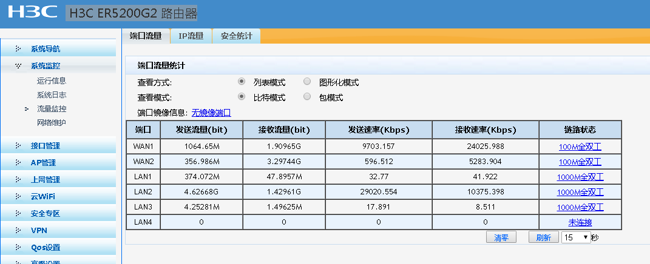Click the 发送流量(bit) column header
This screenshot has height=264, width=650.
pos(201,130)
